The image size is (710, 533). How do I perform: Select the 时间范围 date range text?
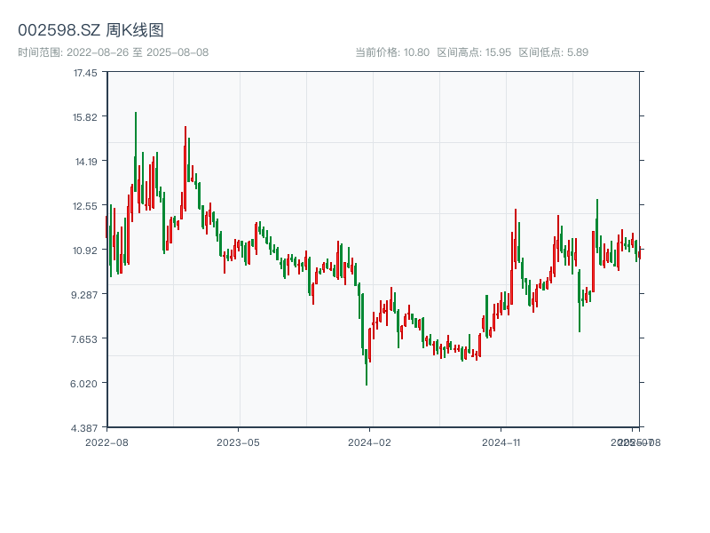[x=114, y=52]
